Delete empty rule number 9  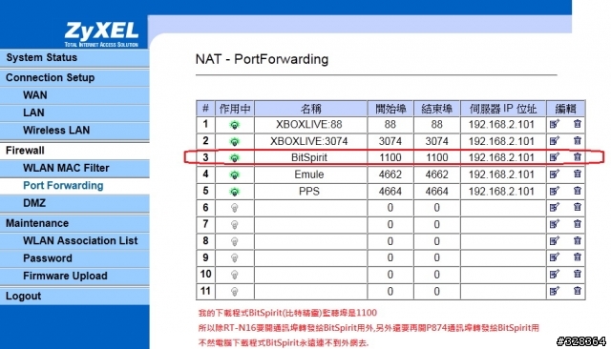click(x=577, y=257)
